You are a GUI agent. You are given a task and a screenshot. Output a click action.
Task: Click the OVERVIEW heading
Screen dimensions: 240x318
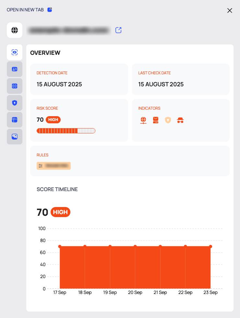click(45, 53)
